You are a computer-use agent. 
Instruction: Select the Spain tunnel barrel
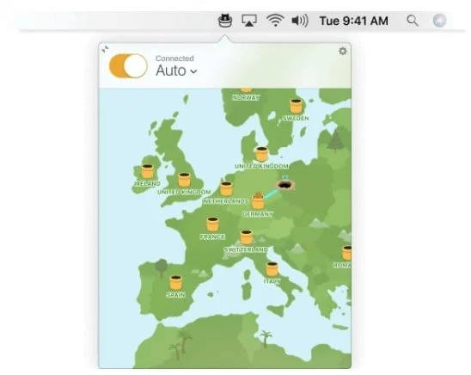pyautogui.click(x=175, y=282)
